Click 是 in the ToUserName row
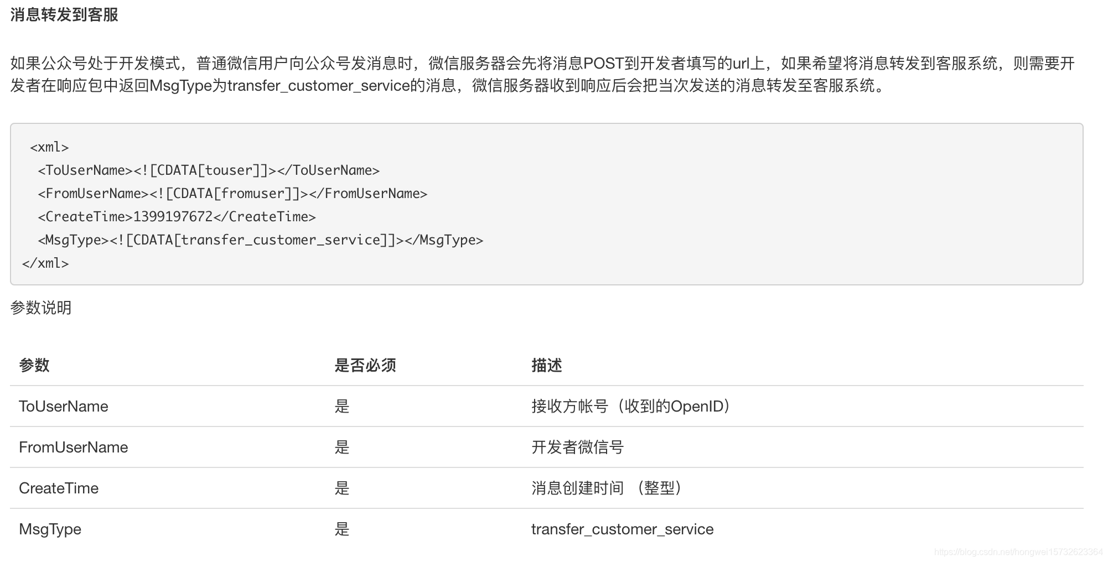 pyautogui.click(x=342, y=407)
